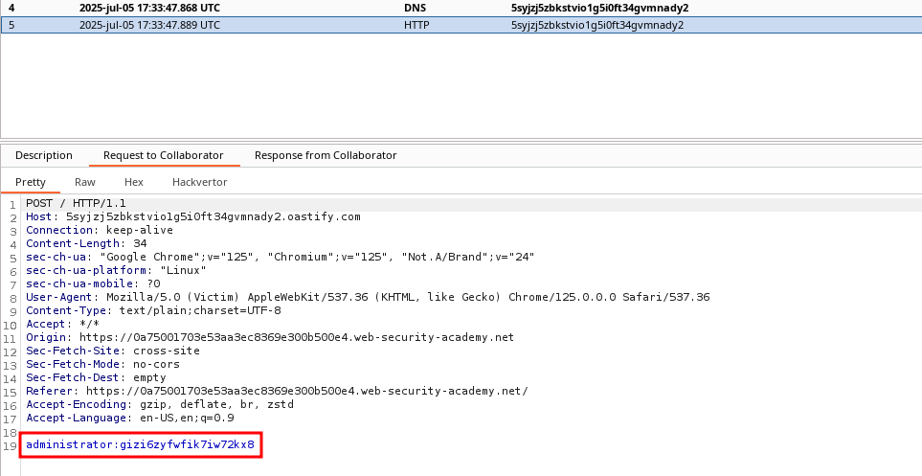The image size is (922, 476).
Task: Click the Referer header line
Action: tap(277, 391)
